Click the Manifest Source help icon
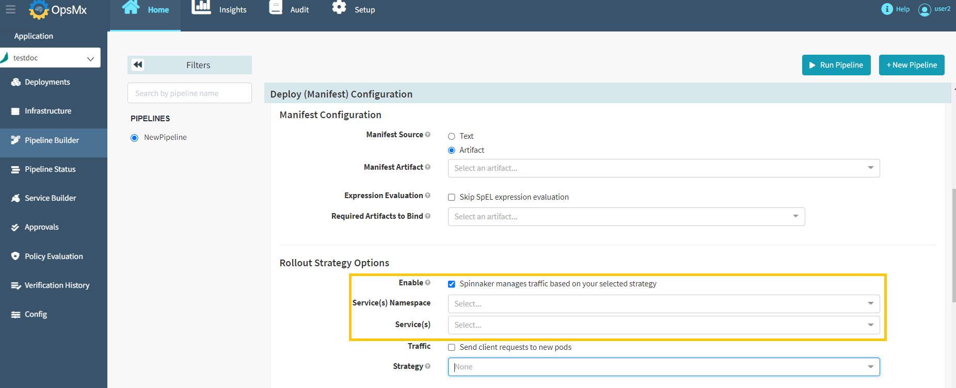The width and height of the screenshot is (956, 388). (427, 135)
